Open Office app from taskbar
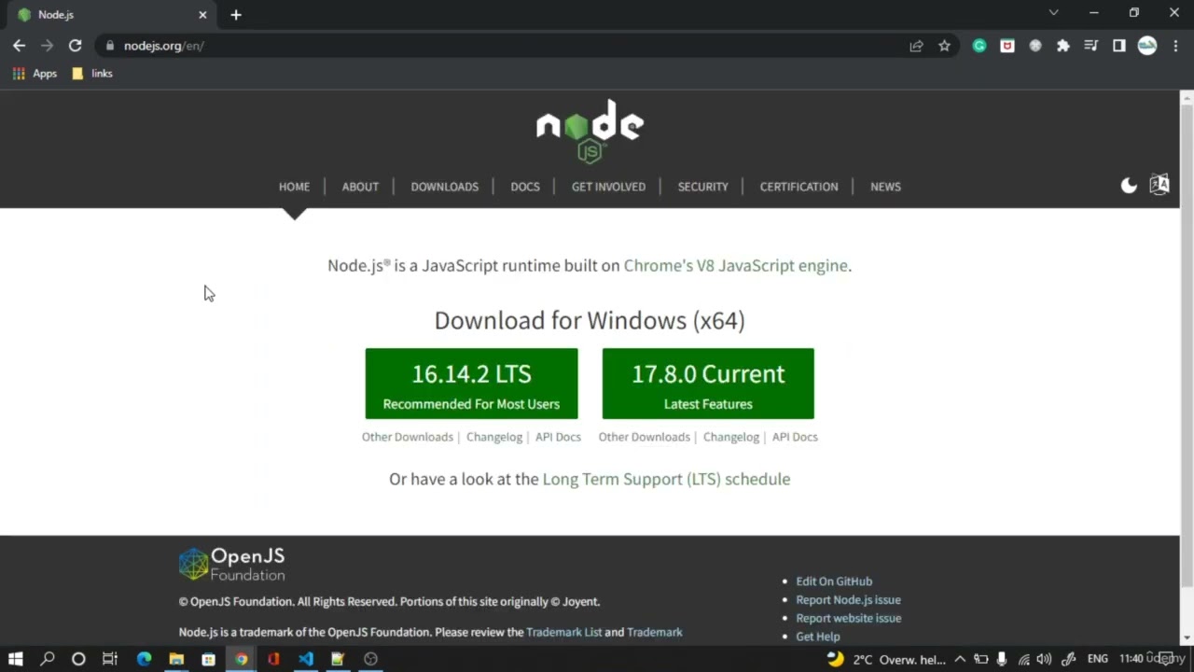This screenshot has width=1194, height=672. [x=273, y=659]
